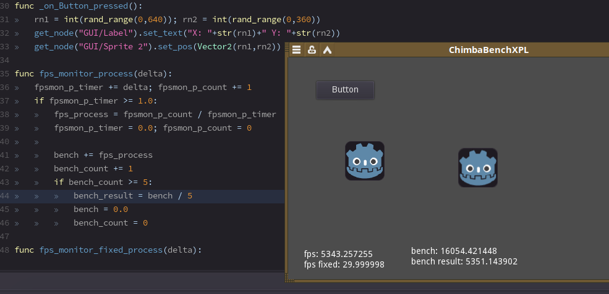Click line number 35 in the gutter
Viewport: 609px width, 294px height.
click(x=5, y=74)
